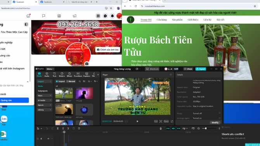Switch media grid view layout in CapCut
260x146 pixels.
tap(84, 81)
